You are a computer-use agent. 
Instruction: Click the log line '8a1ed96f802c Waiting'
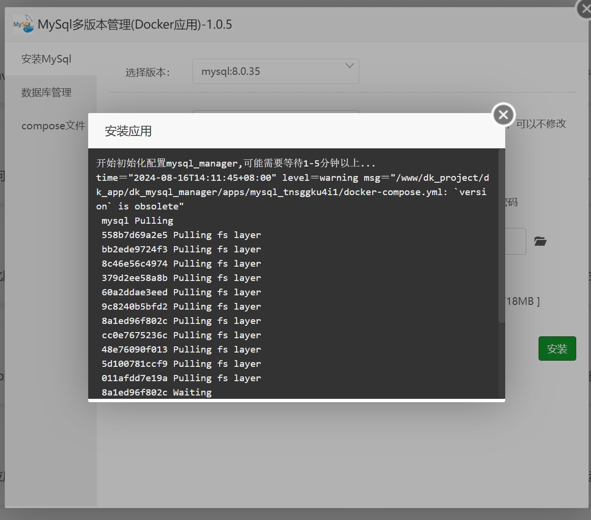(156, 392)
